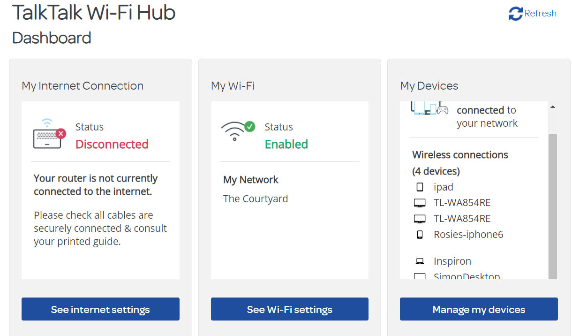The image size is (572, 336).
Task: Select the Inspiron device entry
Action: point(452,260)
